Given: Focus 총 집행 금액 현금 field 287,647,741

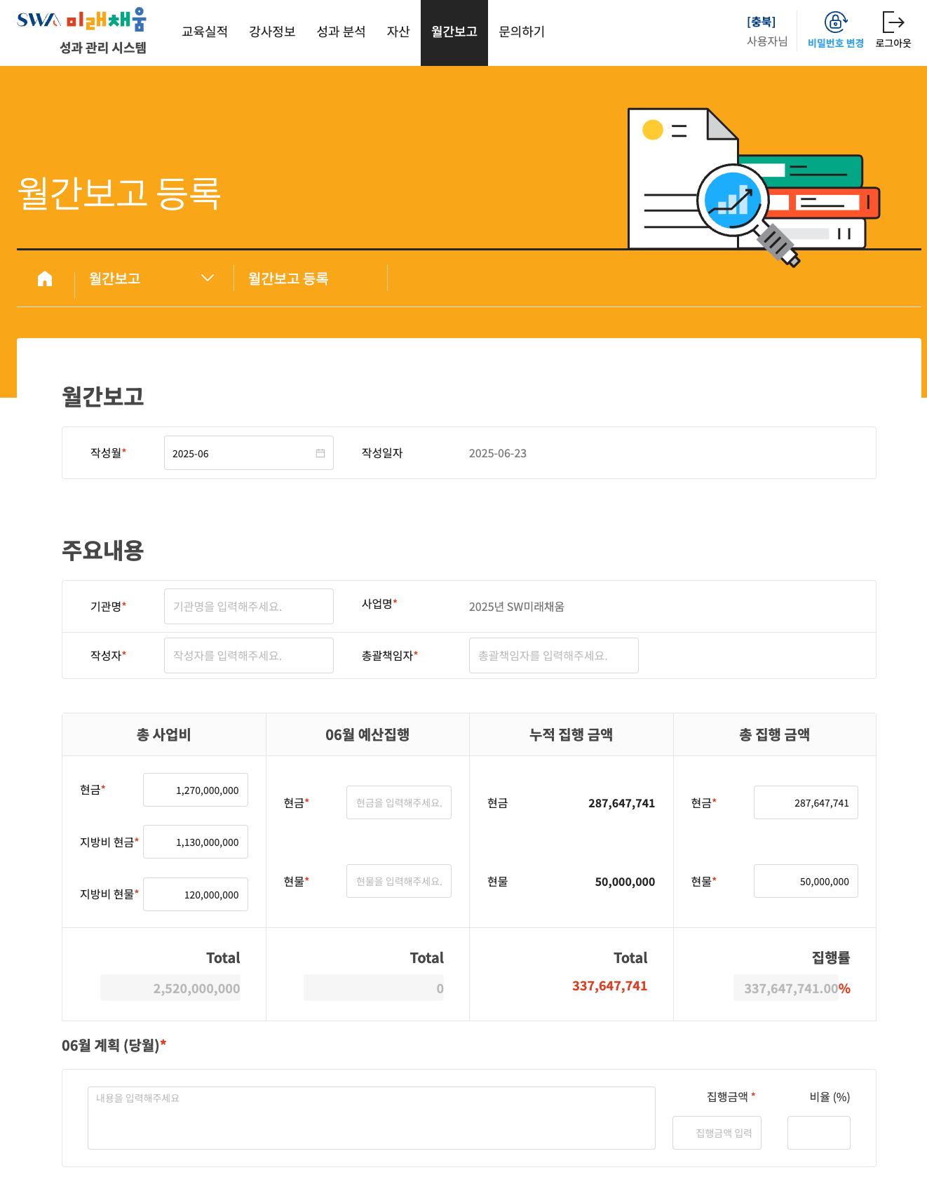Looking at the screenshot, I should tap(806, 802).
